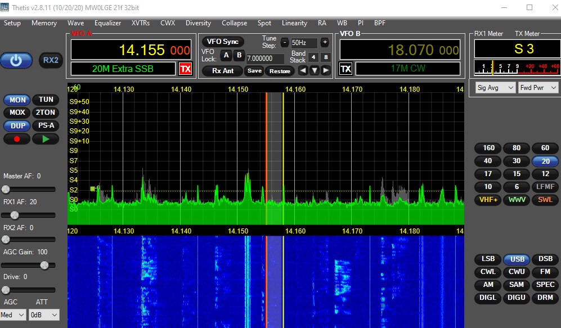Toggle VFO Sync
The width and height of the screenshot is (561, 328).
point(222,42)
